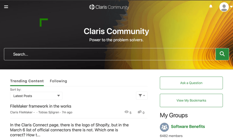Open the post FileMaker framework in the works
233x140 pixels.
(41, 106)
